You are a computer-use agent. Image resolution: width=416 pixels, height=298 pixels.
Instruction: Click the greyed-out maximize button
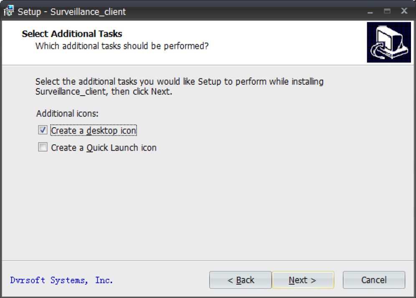click(x=387, y=11)
